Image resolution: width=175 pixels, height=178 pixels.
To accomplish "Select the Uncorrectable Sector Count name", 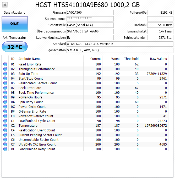I will click(x=39, y=140).
